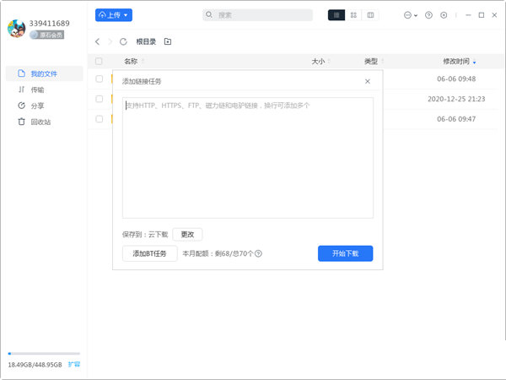Click the username 339411689
Screen dimensions: 506x380
coord(50,24)
